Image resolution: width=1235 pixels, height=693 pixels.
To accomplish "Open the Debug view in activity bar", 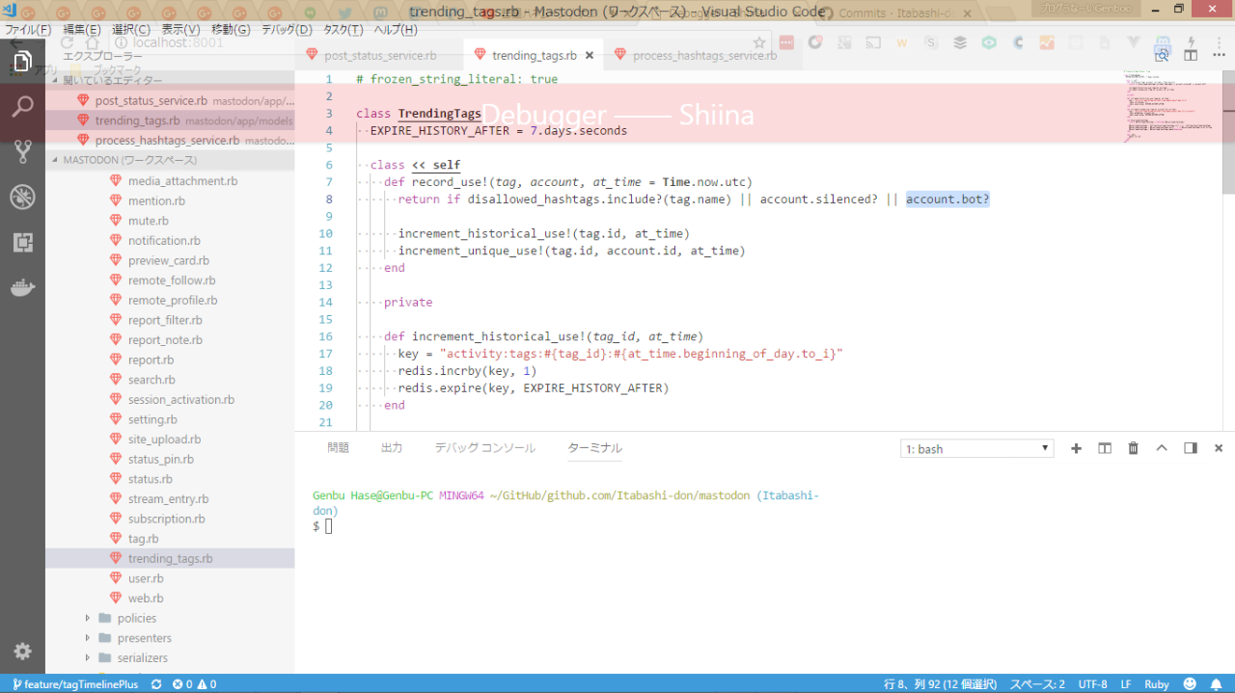I will point(22,197).
